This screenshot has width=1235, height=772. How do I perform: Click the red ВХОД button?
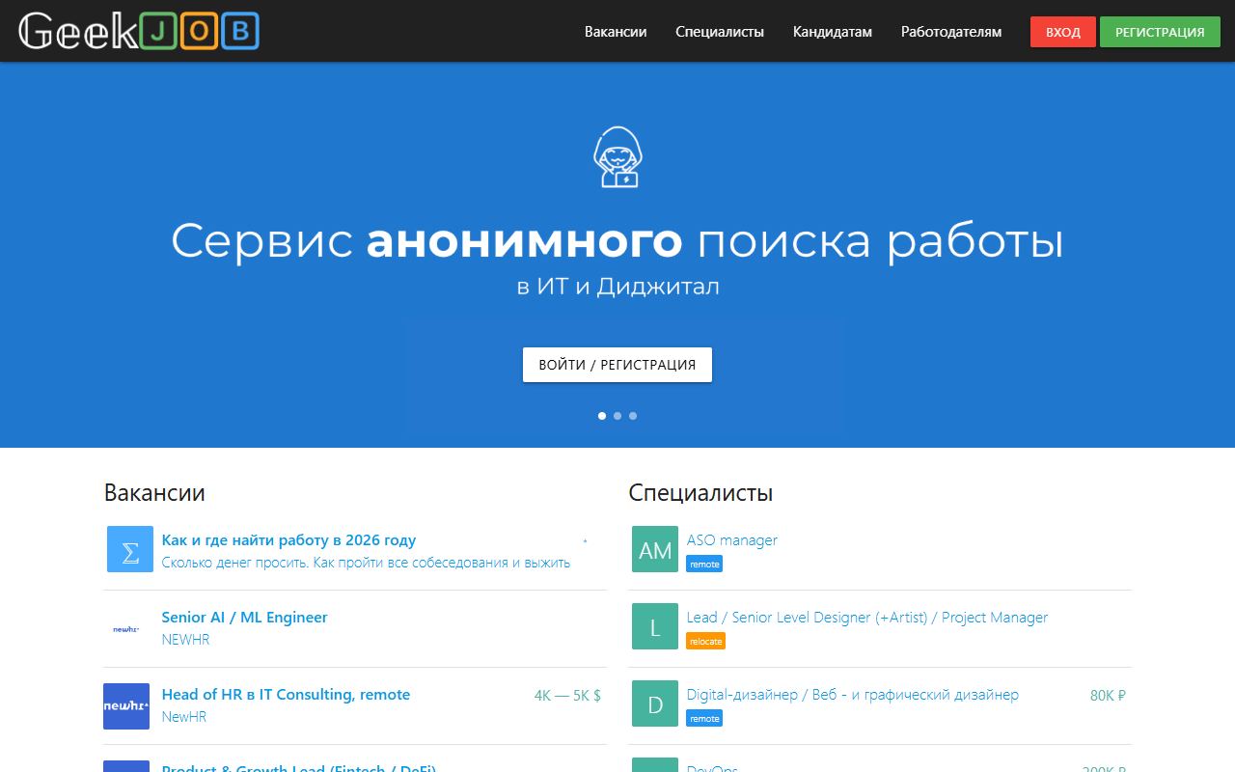(1063, 32)
